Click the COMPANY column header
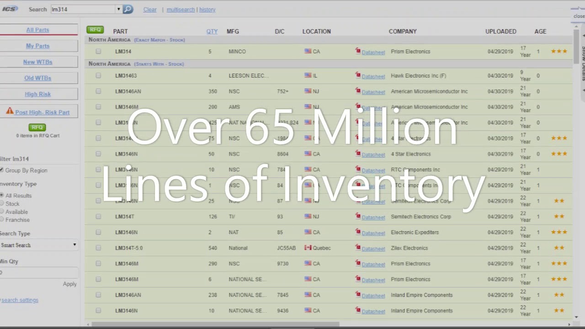585x329 pixels. tap(403, 32)
